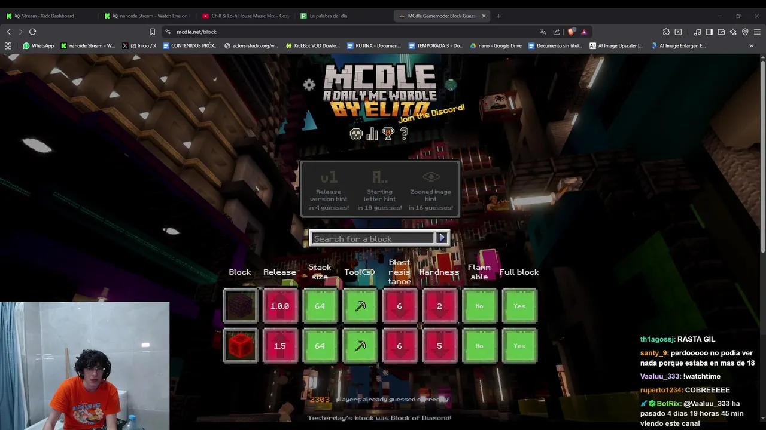Viewport: 766px width, 430px height.
Task: Click the Release version hint
Action: (329, 191)
